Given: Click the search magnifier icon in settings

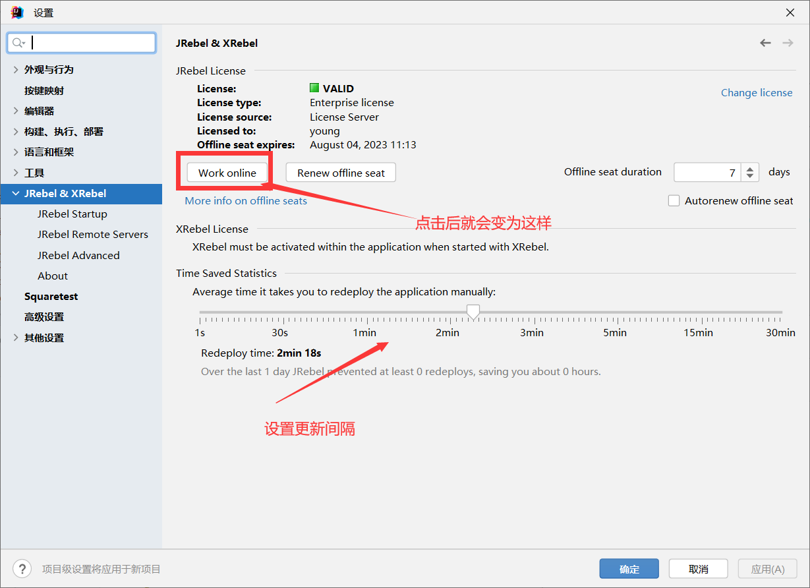Looking at the screenshot, I should point(17,43).
